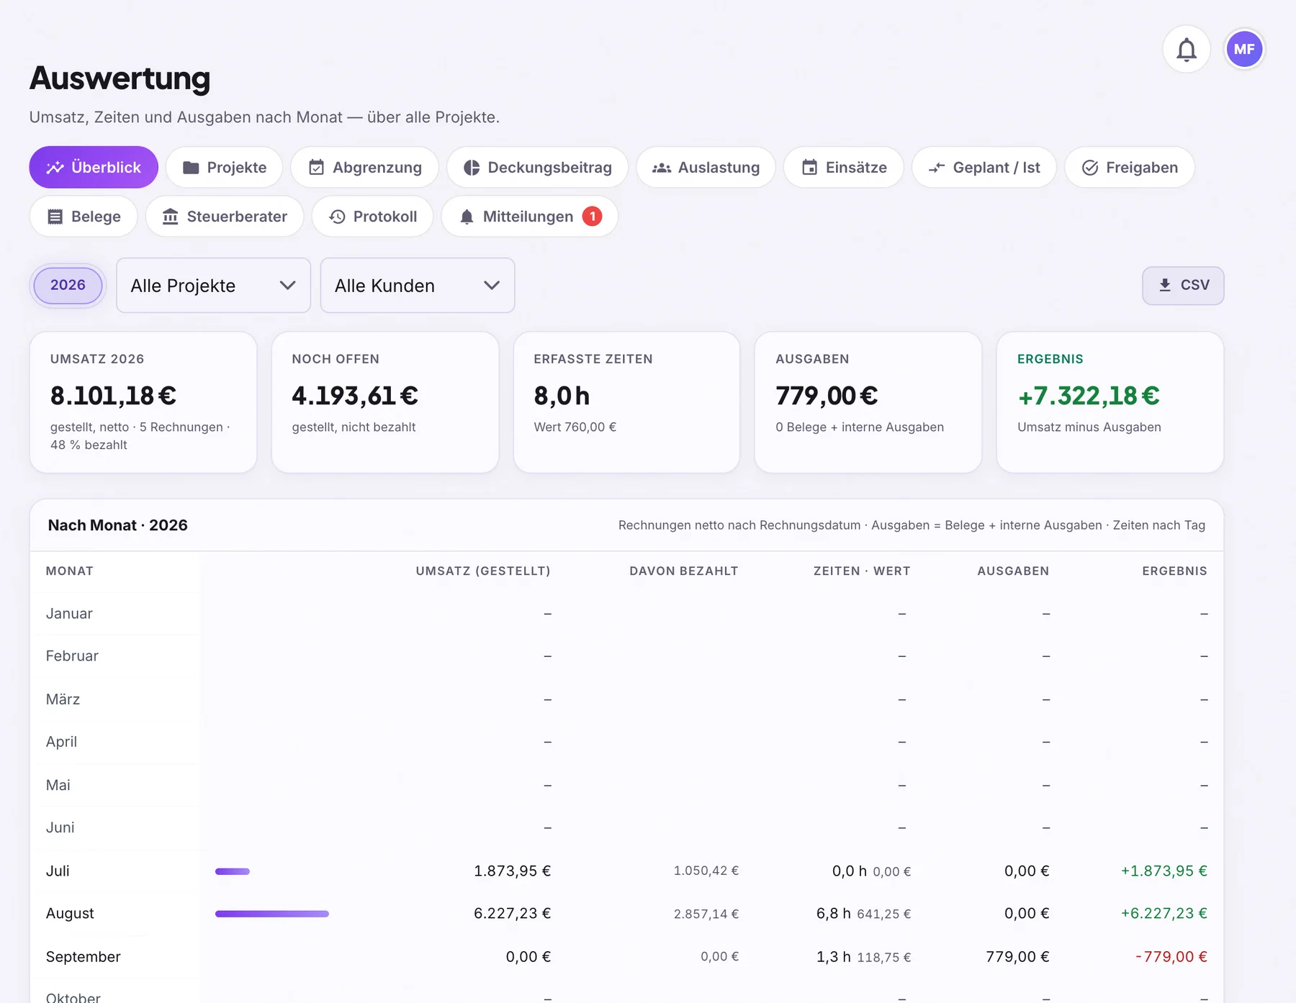Open Mitteilungen with one unread badge
The width and height of the screenshot is (1296, 1003).
[530, 217]
